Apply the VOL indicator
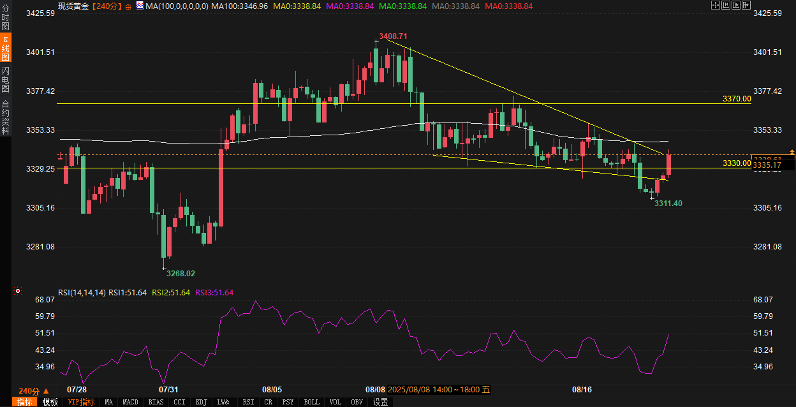Screen dimensions: 796x407 tap(335, 402)
